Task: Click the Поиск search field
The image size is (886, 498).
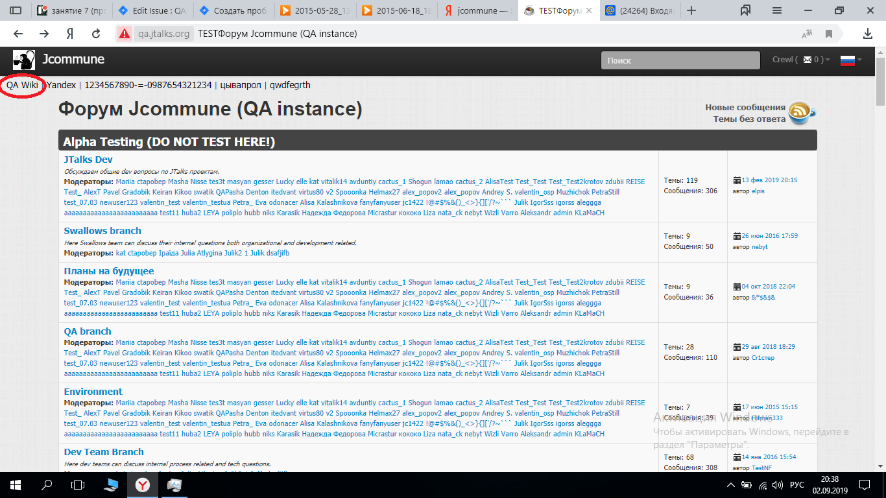Action: (680, 60)
